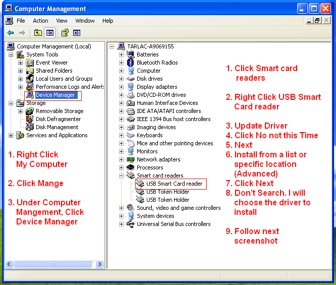Click the Sound, video and game controllers icon
Screen dimensions: 336x285
131,208
